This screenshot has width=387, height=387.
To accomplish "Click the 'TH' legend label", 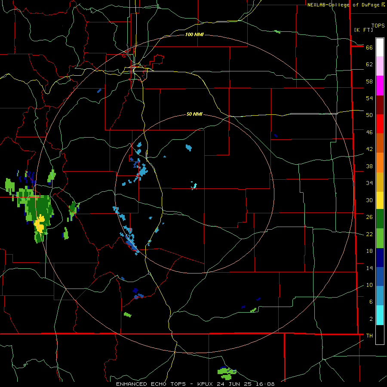I will point(369,336).
